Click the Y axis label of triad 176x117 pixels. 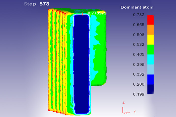(x=135, y=111)
